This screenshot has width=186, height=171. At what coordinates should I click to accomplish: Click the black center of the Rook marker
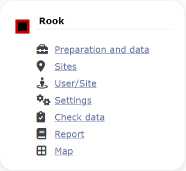pyautogui.click(x=22, y=26)
